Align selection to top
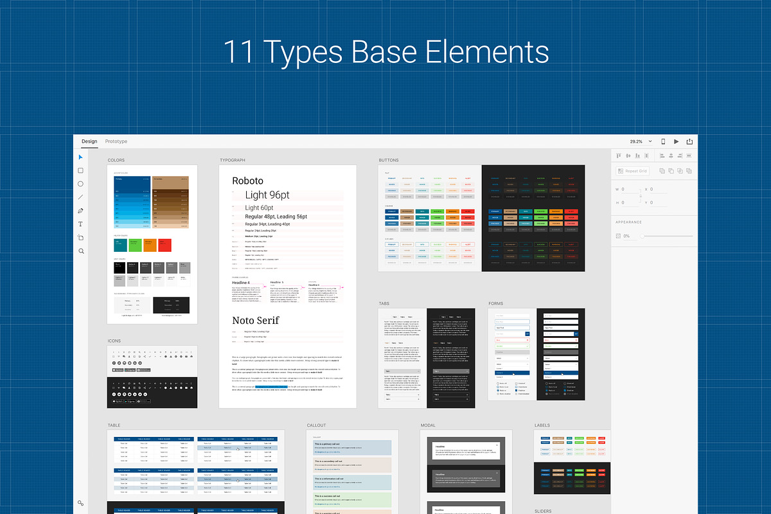Viewport: 771px width, 514px height. click(619, 155)
